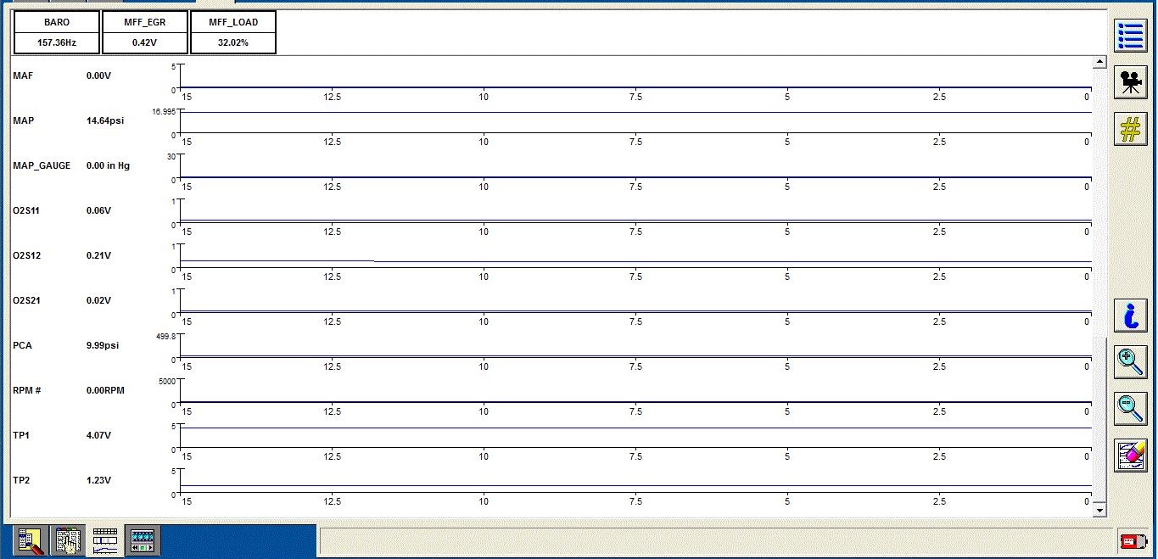This screenshot has width=1158, height=559.
Task: Select the O2S12 parameter label
Action: click(x=26, y=255)
